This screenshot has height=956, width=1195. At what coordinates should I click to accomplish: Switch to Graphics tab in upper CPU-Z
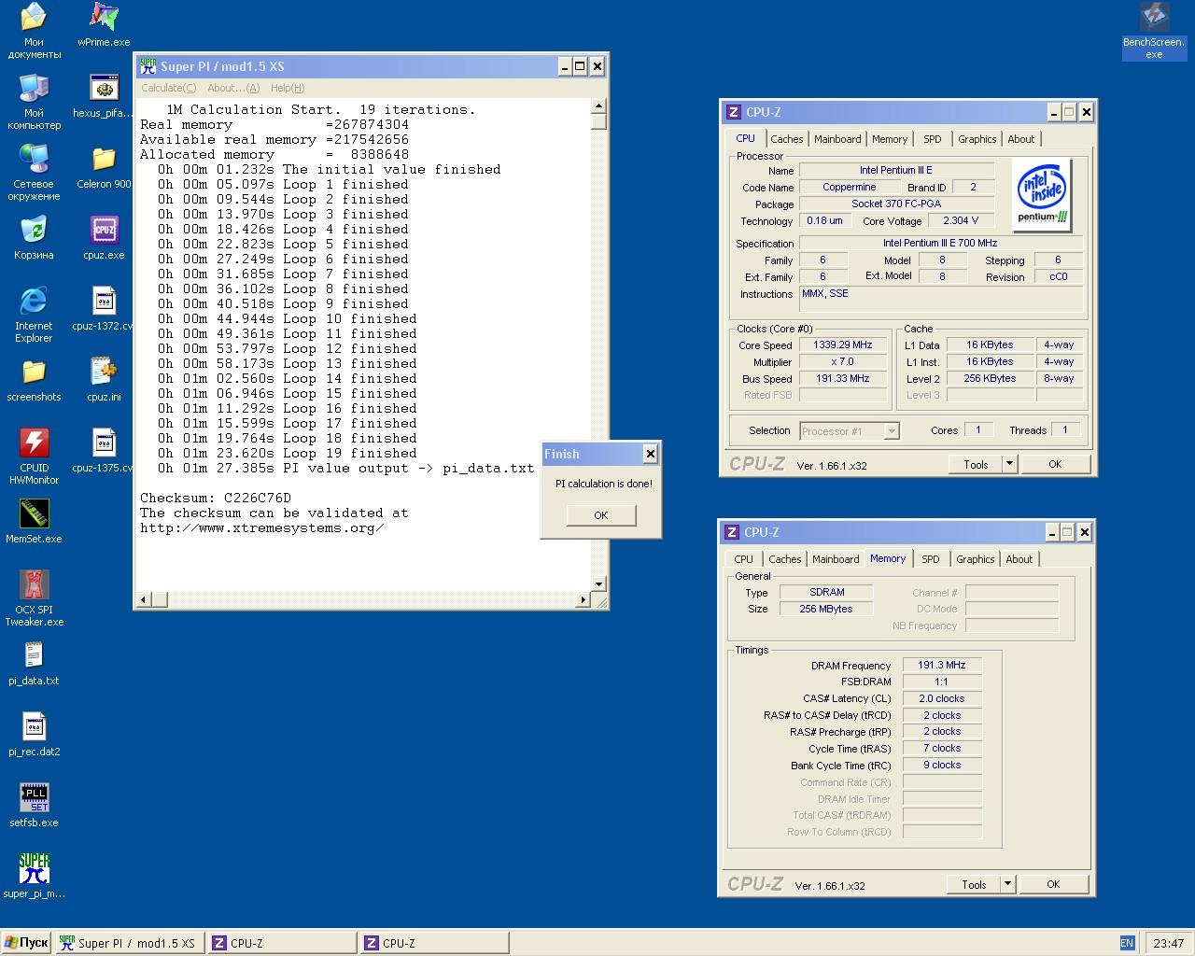(977, 139)
